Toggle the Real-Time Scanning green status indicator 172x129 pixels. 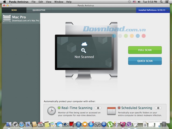pos(59,108)
